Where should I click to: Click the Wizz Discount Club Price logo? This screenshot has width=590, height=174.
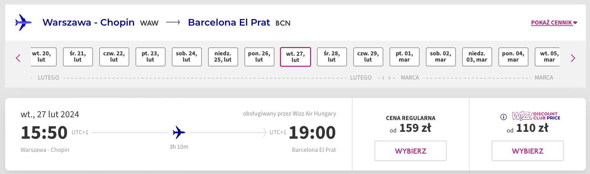[536, 116]
